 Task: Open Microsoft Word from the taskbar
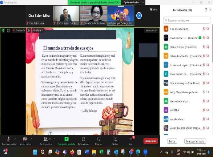86,152
